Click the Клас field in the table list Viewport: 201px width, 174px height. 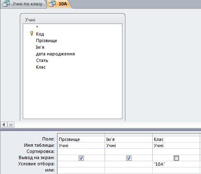tap(41, 67)
